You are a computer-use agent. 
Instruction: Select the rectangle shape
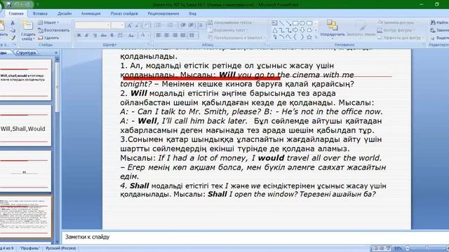coord(295,23)
